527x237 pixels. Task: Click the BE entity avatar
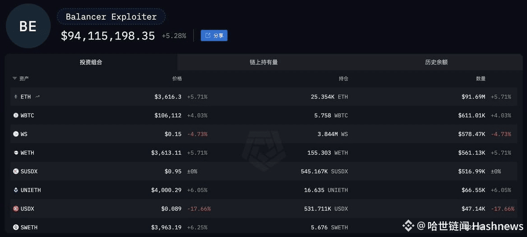pyautogui.click(x=28, y=26)
